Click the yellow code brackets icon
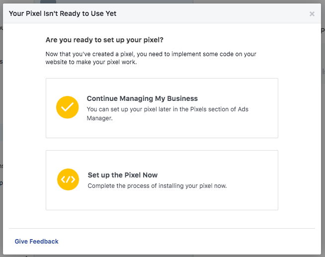This screenshot has width=325, height=257. 68,180
